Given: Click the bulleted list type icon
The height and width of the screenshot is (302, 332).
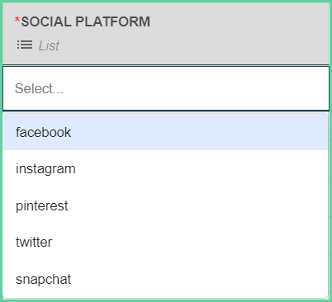Looking at the screenshot, I should [x=25, y=45].
